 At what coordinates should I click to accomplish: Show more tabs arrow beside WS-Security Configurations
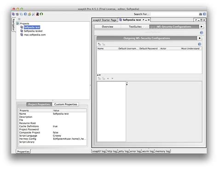click(201, 27)
